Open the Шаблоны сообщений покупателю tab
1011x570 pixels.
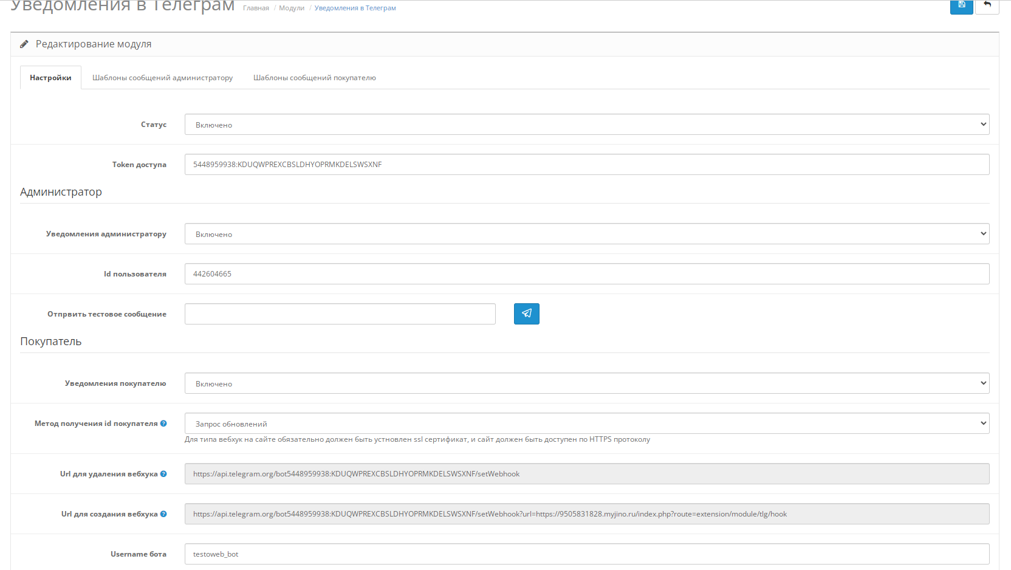pyautogui.click(x=314, y=77)
